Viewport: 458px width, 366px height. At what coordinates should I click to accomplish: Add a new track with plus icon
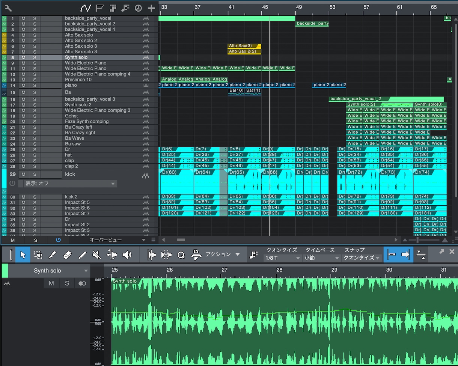pos(151,8)
